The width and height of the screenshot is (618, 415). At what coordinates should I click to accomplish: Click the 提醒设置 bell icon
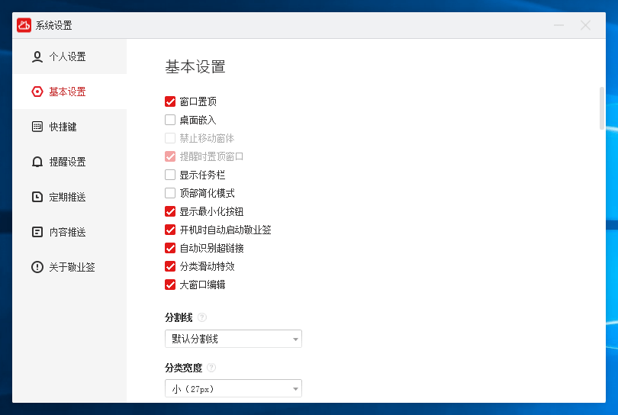[37, 162]
